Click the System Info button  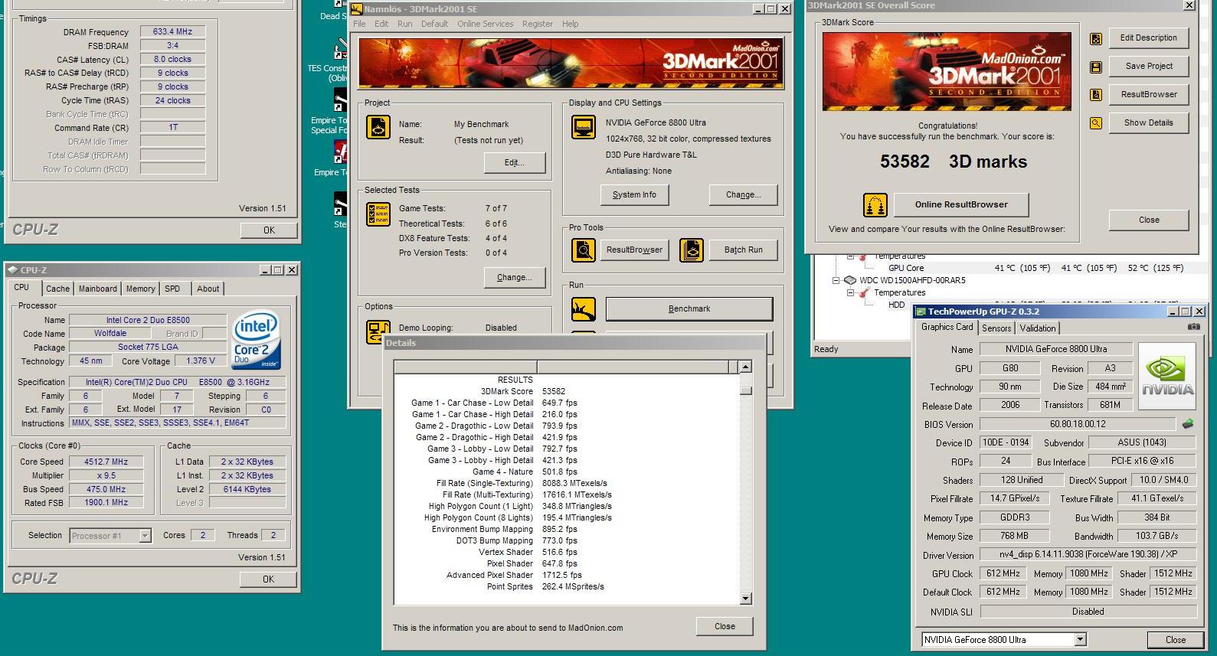pyautogui.click(x=634, y=194)
